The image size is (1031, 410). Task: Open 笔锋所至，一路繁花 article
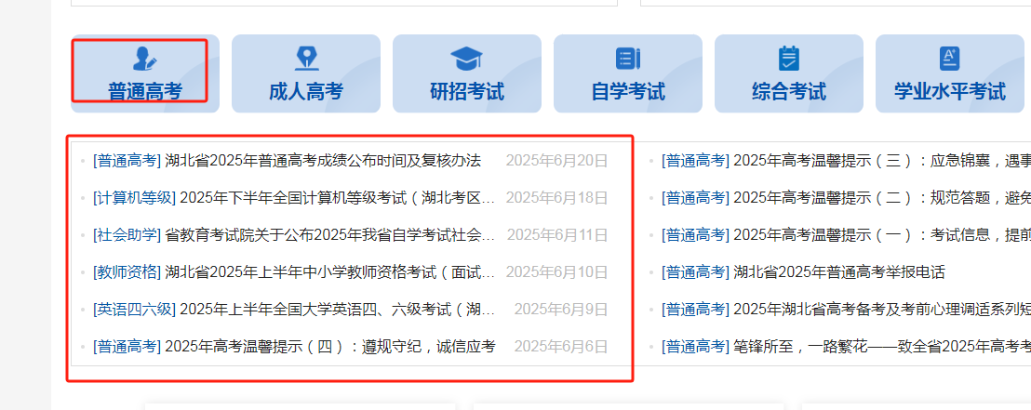tap(882, 346)
